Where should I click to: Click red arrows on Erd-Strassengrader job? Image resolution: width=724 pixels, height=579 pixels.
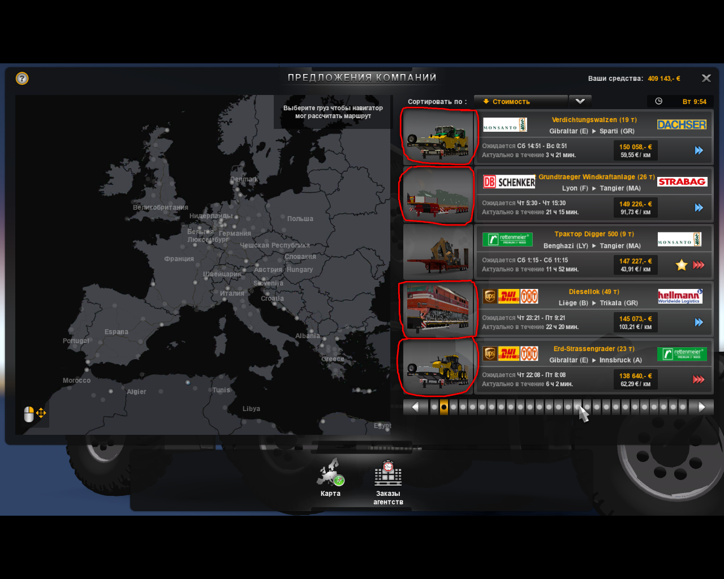point(699,379)
